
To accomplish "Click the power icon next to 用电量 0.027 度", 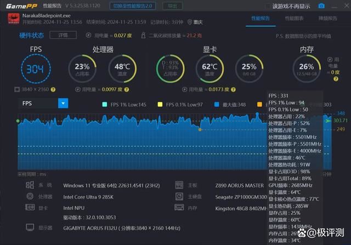I will click(88, 35).
